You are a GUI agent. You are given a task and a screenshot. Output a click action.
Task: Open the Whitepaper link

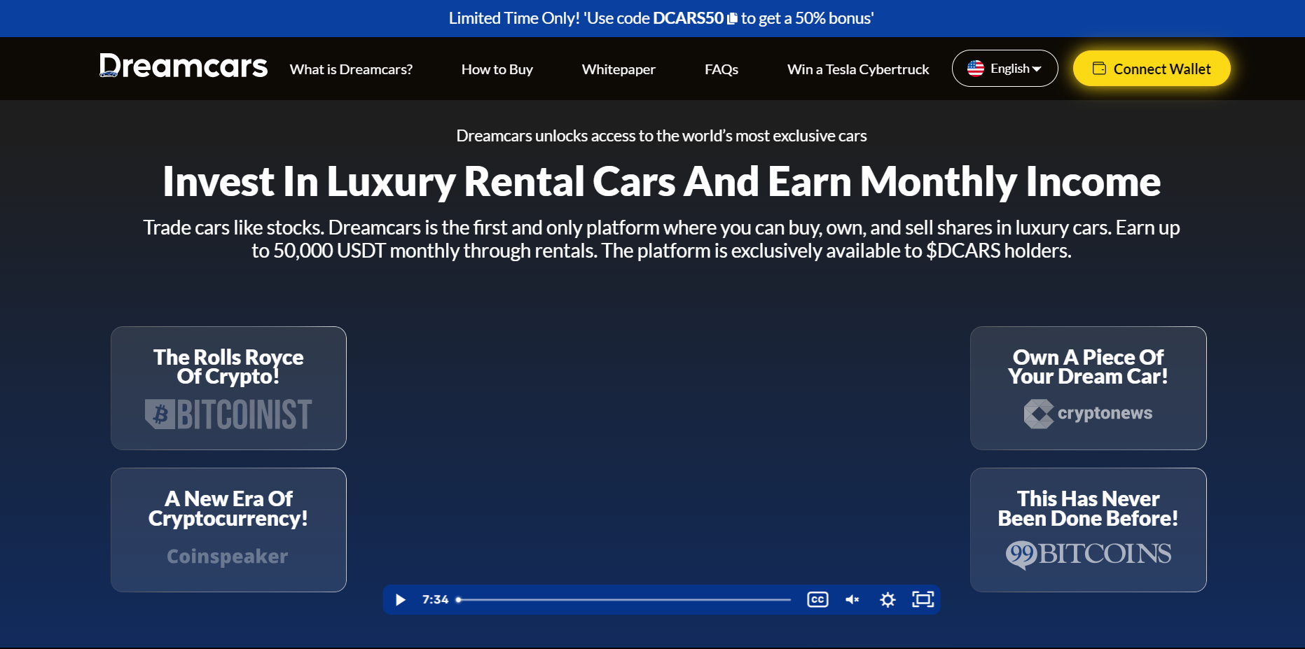[x=619, y=69]
